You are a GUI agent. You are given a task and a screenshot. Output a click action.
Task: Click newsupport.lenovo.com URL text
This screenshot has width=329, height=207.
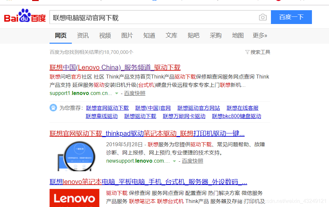point(138,161)
